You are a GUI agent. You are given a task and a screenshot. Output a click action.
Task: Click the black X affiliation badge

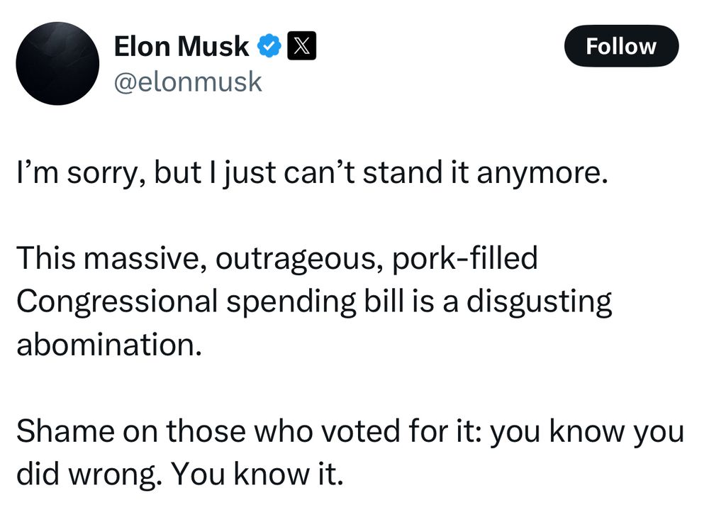tap(302, 45)
